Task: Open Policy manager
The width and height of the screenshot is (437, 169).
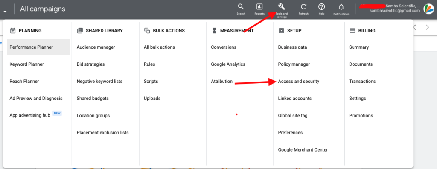Action: click(x=294, y=64)
